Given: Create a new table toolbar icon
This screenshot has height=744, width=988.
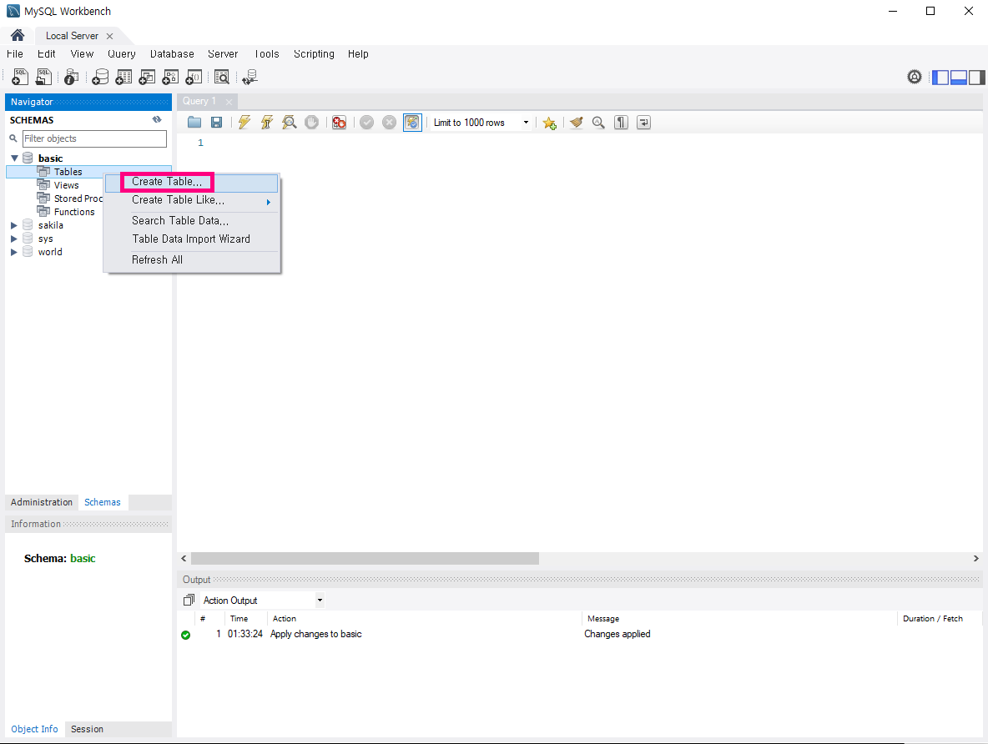Looking at the screenshot, I should pyautogui.click(x=123, y=77).
